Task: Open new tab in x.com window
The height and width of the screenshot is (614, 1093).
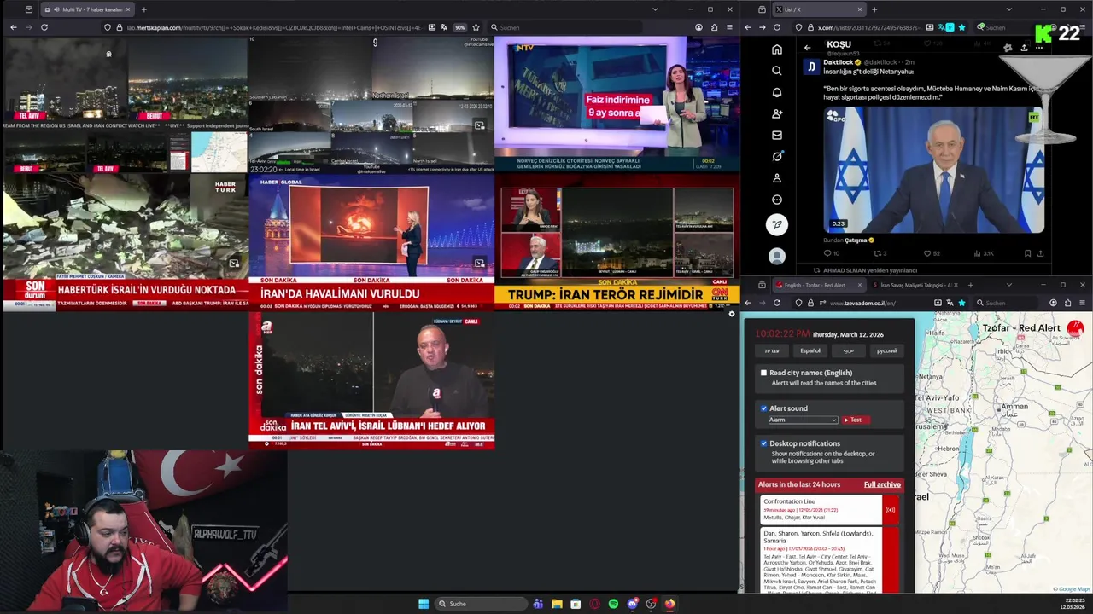Action: point(874,9)
